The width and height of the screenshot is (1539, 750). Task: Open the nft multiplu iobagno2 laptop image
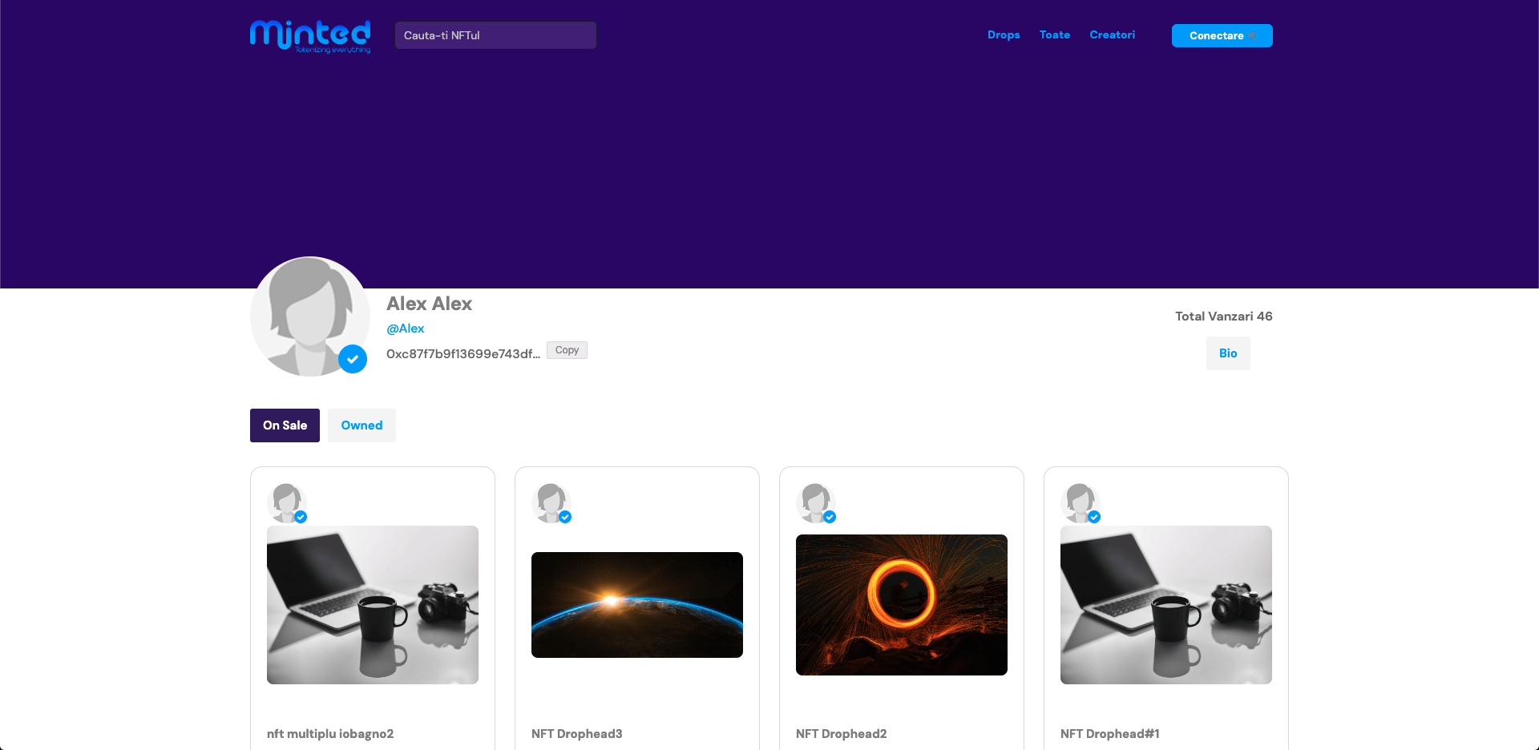[373, 605]
